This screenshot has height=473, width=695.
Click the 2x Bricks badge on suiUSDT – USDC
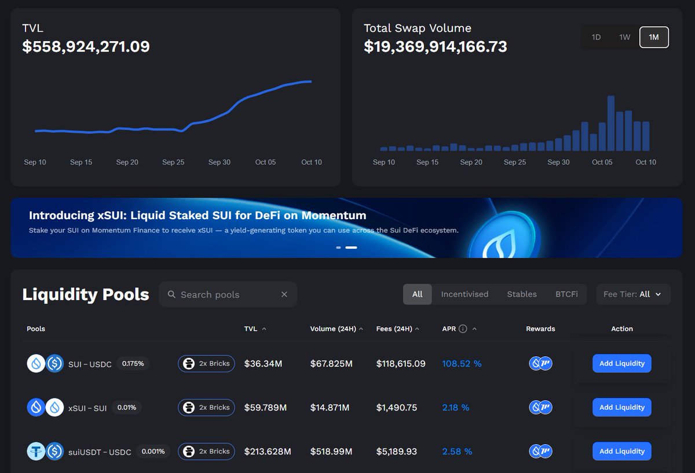pyautogui.click(x=206, y=451)
